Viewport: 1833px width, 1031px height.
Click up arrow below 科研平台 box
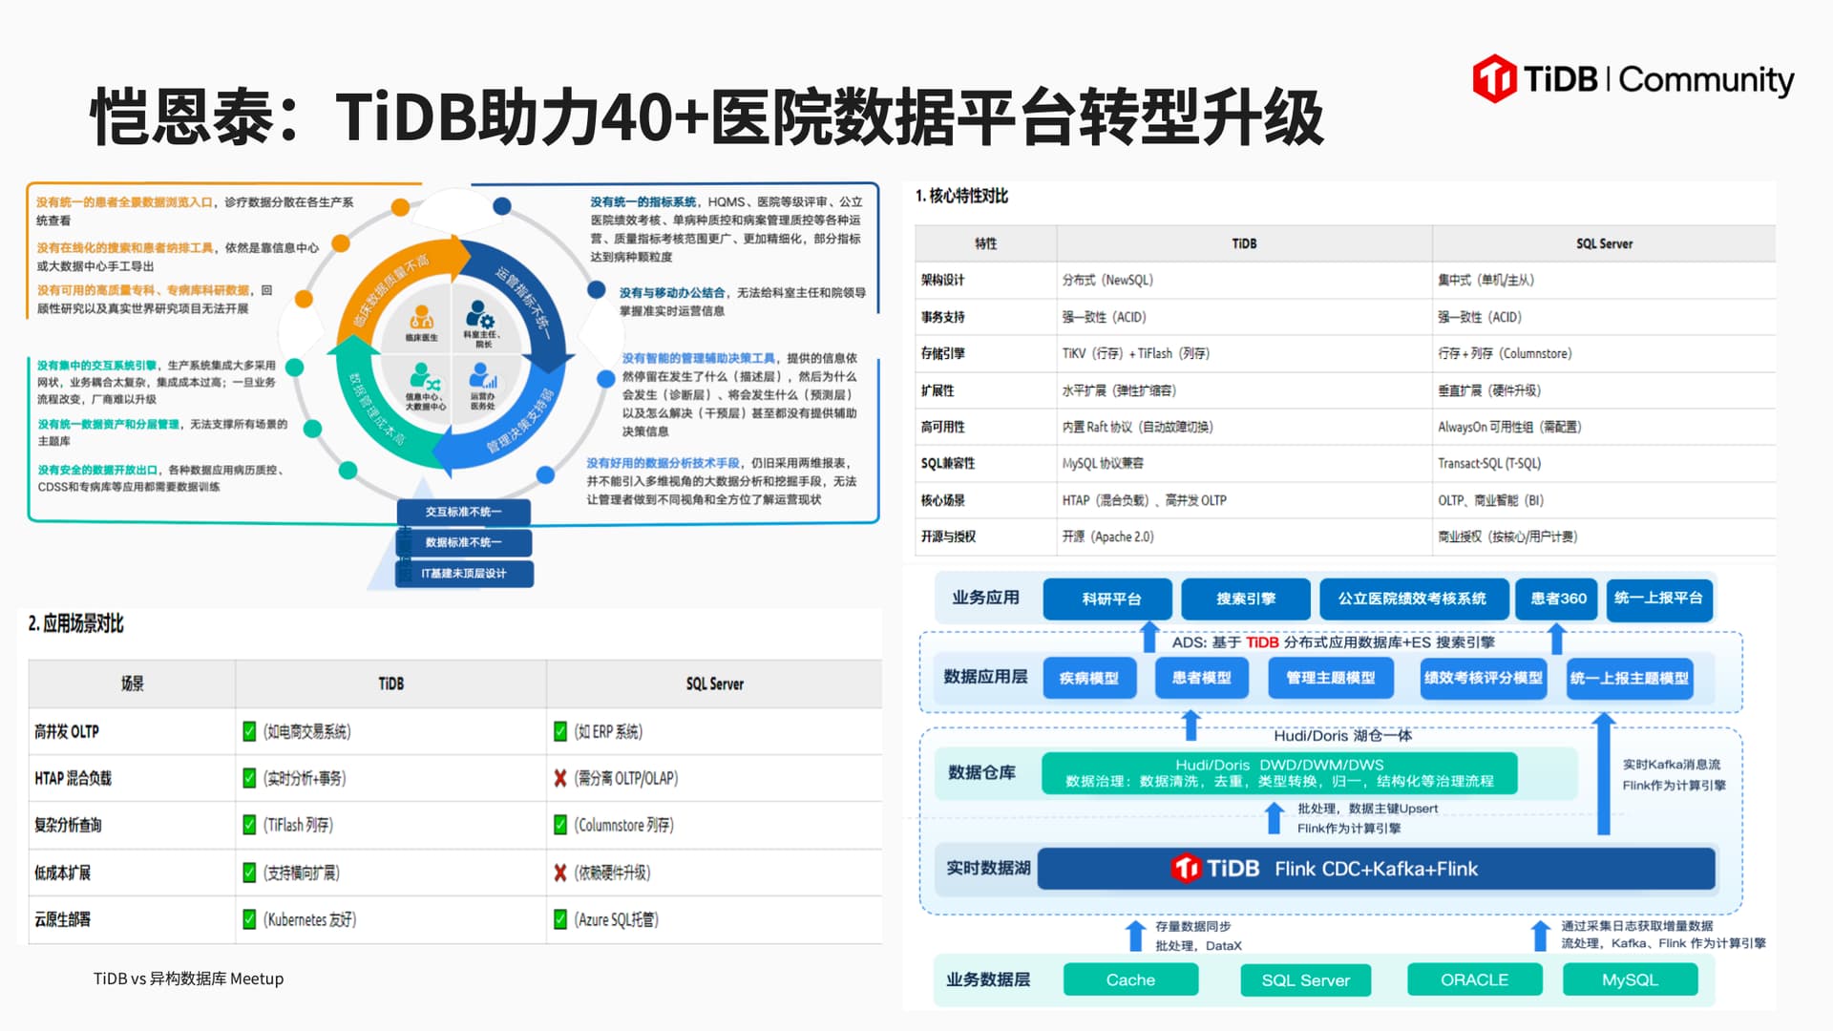pos(1149,636)
